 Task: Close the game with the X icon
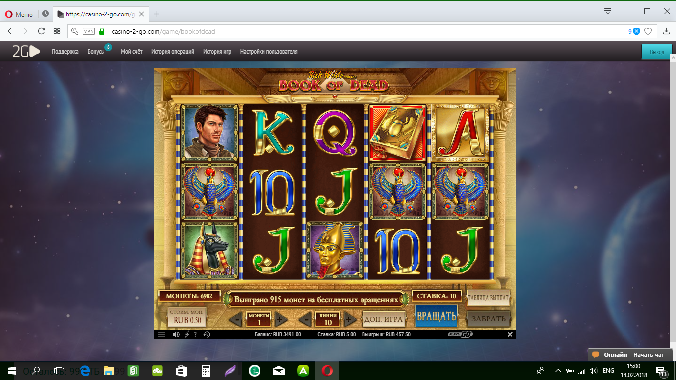click(x=510, y=334)
